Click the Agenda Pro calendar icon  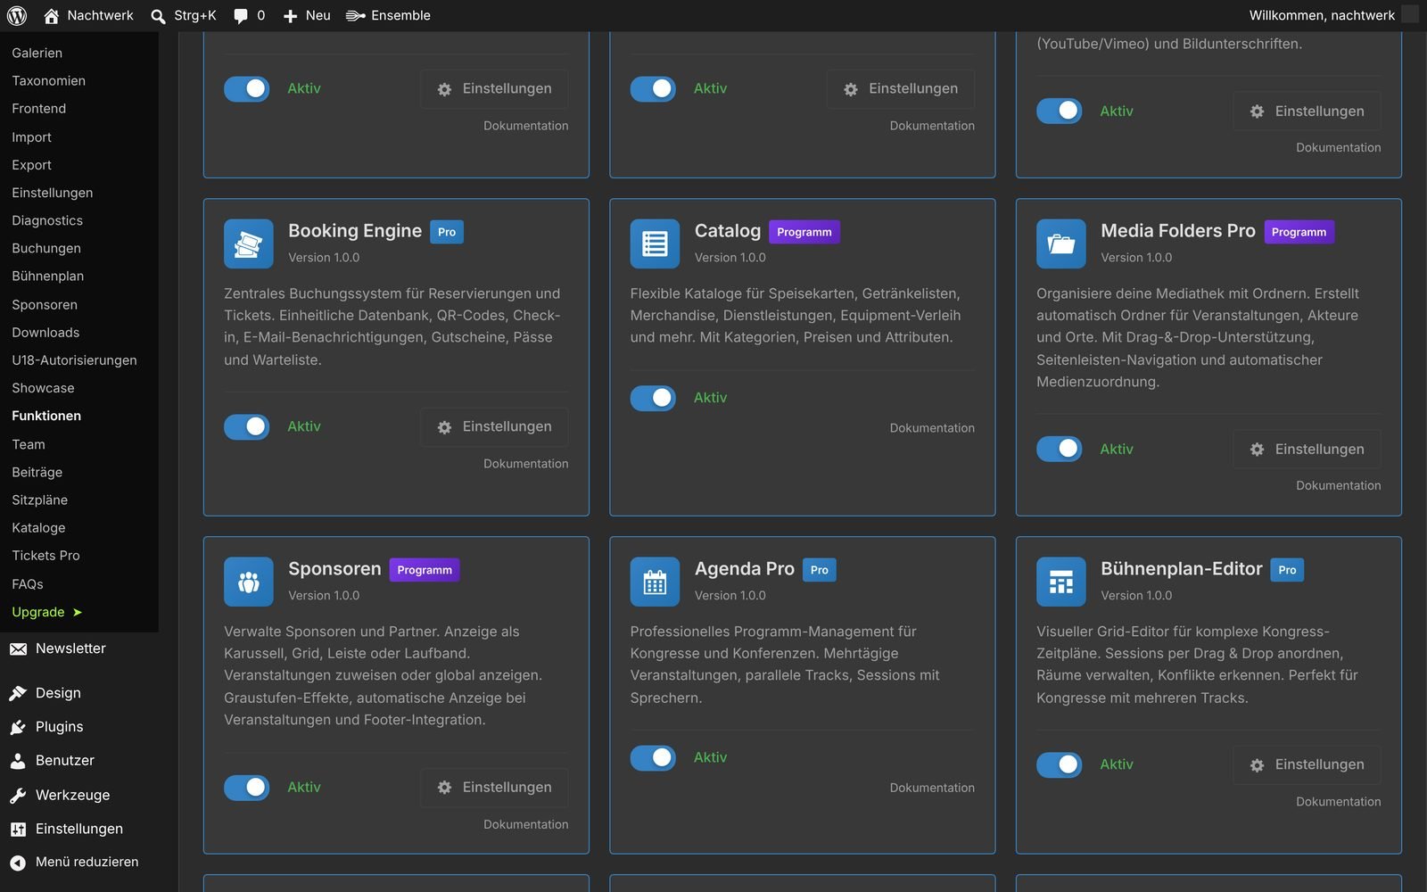point(655,582)
